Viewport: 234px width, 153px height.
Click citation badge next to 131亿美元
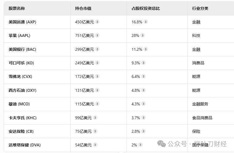tap(97, 90)
